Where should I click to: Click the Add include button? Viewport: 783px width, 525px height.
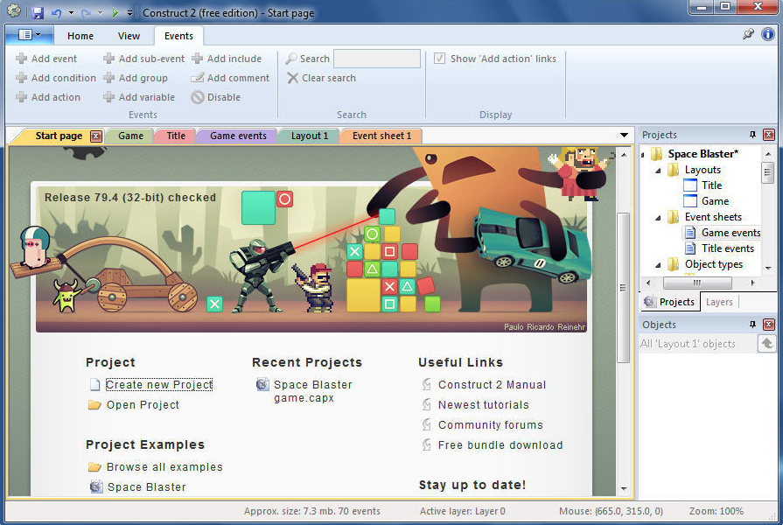click(x=227, y=59)
